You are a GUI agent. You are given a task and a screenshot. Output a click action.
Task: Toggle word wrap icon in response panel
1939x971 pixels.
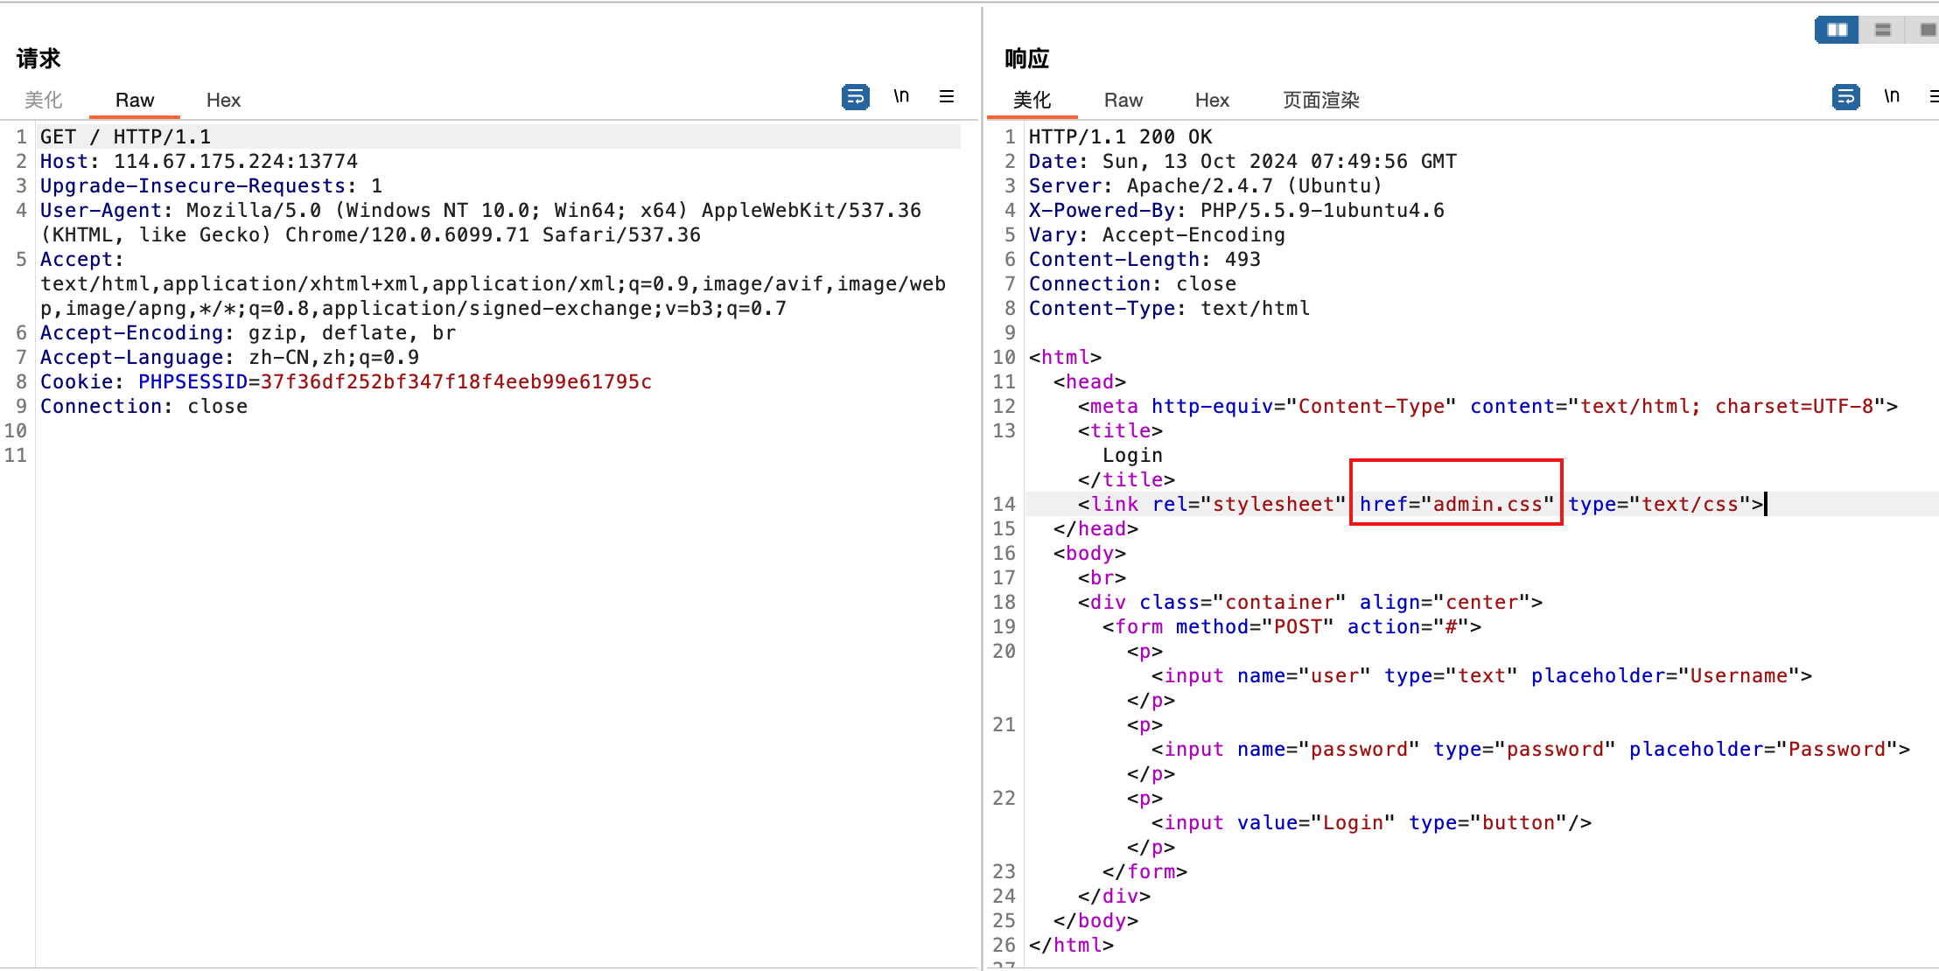pyautogui.click(x=1845, y=97)
